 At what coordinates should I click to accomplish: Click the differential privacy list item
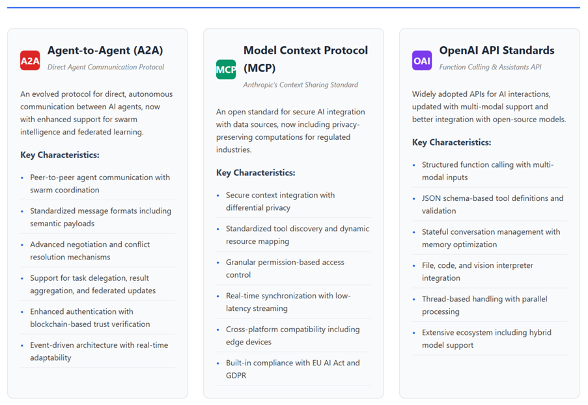tap(280, 201)
